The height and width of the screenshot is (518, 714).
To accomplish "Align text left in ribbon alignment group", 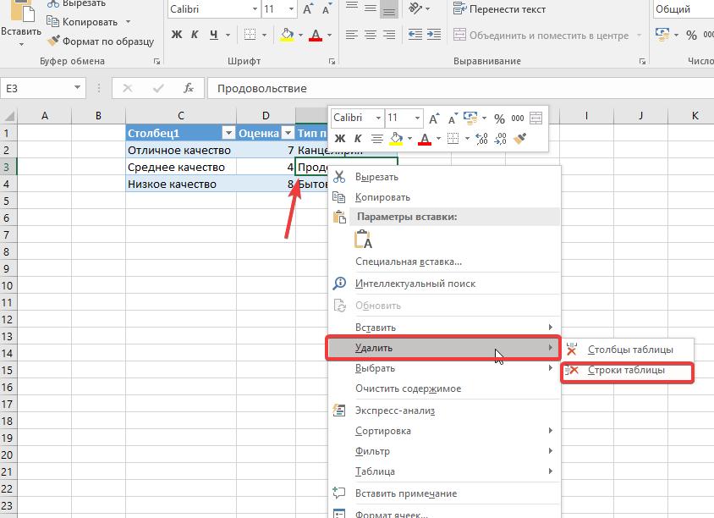I will (352, 35).
